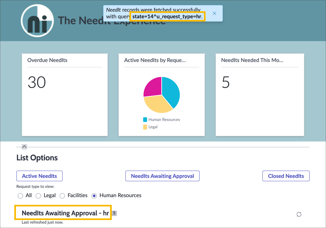The width and height of the screenshot is (326, 228).
Task: Show NeedIts Awaiting Approval
Action: coord(162,176)
